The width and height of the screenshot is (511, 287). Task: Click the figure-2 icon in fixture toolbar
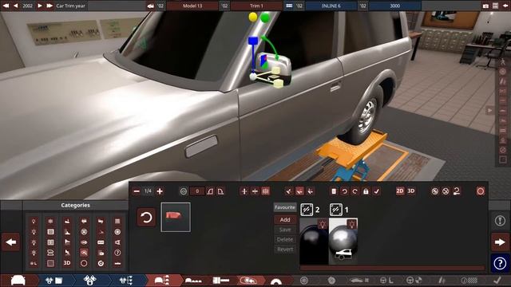(x=457, y=191)
